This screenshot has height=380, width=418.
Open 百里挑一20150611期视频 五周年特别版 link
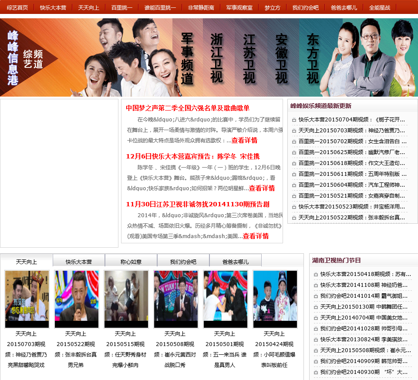tap(352, 174)
